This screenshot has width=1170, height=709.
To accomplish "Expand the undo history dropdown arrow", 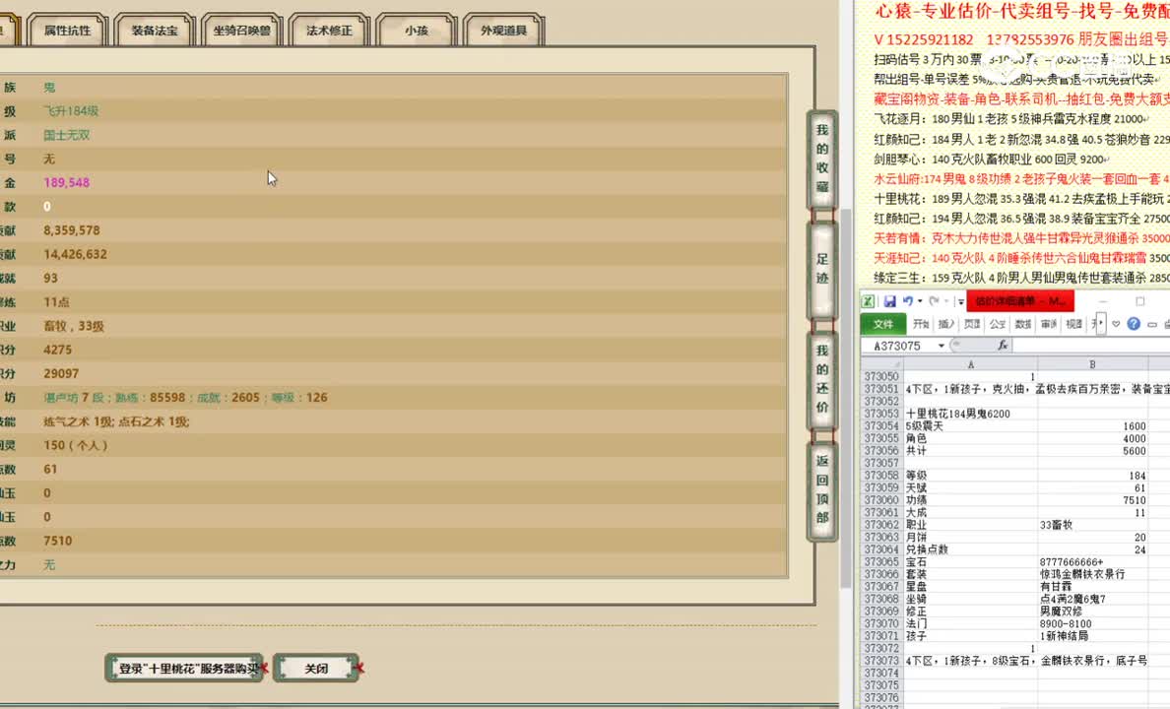I will click(920, 300).
